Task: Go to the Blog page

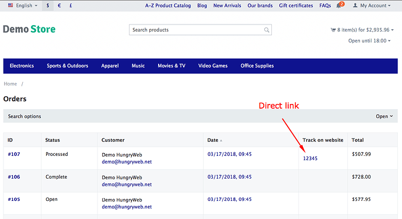Action: click(x=202, y=5)
